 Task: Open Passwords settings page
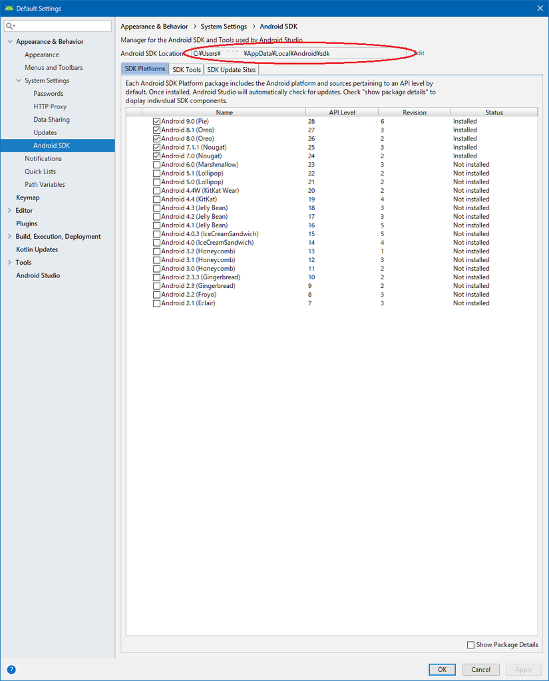pyautogui.click(x=49, y=94)
